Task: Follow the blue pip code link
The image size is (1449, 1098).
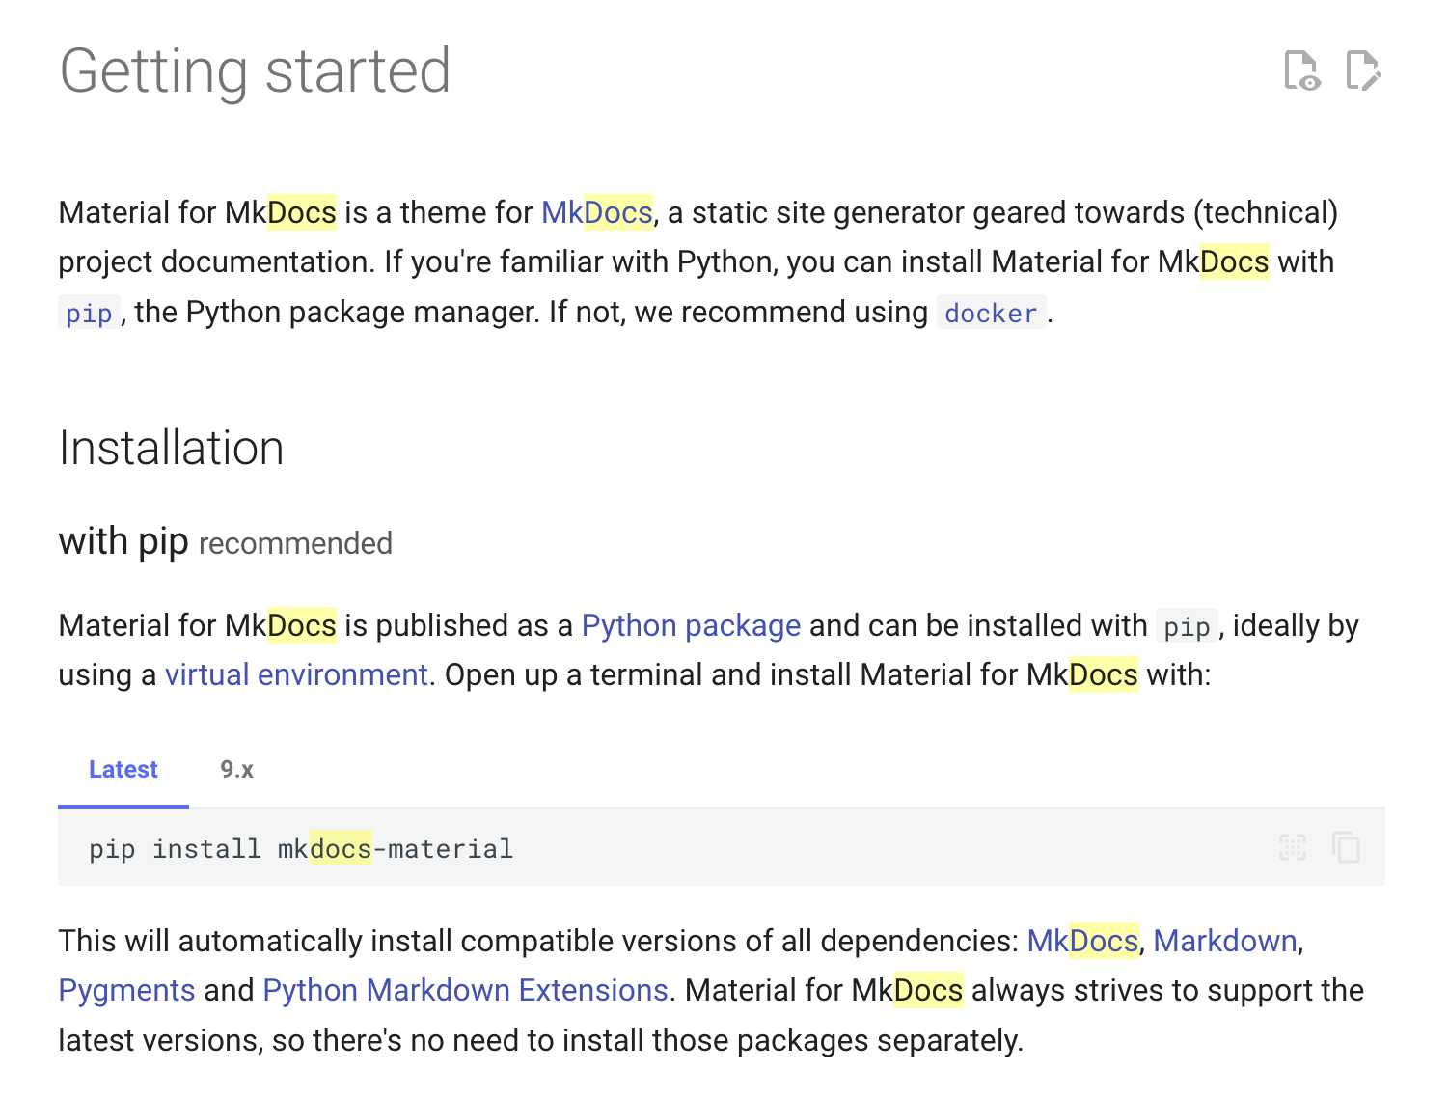Action: pyautogui.click(x=89, y=314)
